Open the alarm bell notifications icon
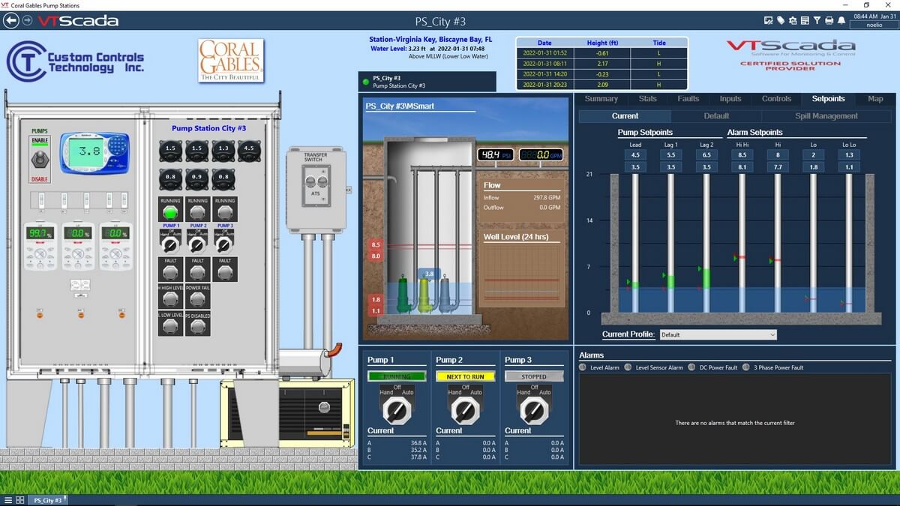 tap(841, 20)
